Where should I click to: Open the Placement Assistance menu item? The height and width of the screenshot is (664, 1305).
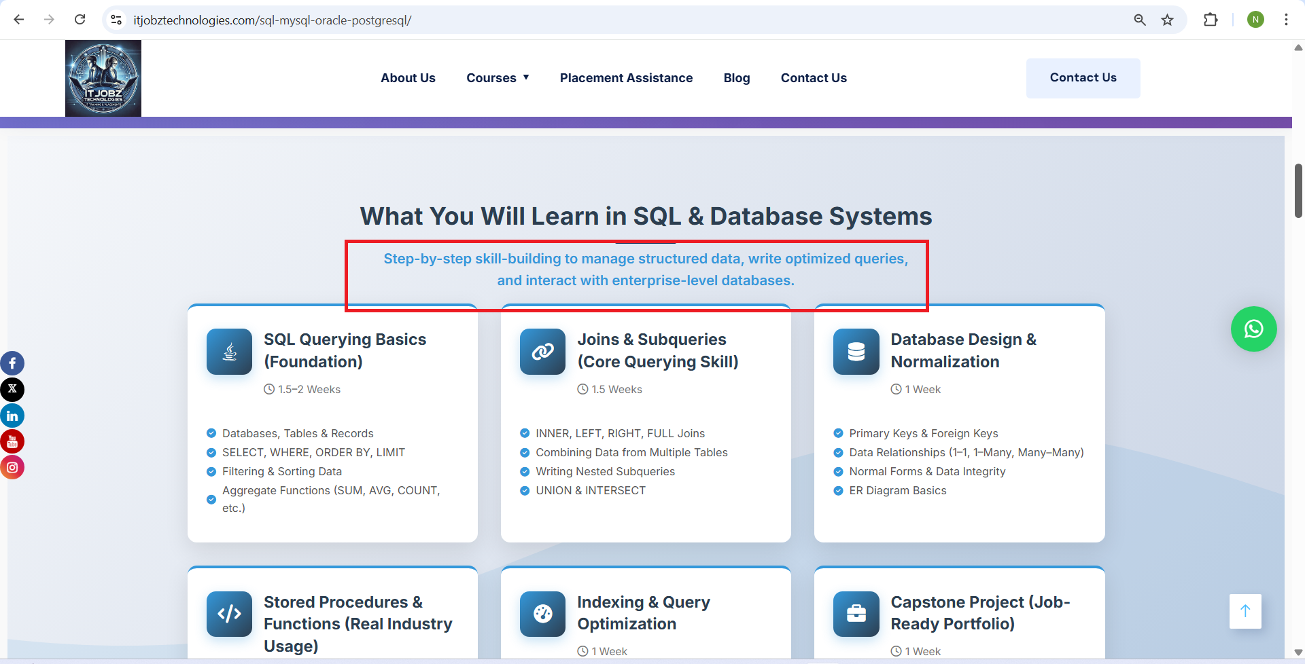(626, 78)
